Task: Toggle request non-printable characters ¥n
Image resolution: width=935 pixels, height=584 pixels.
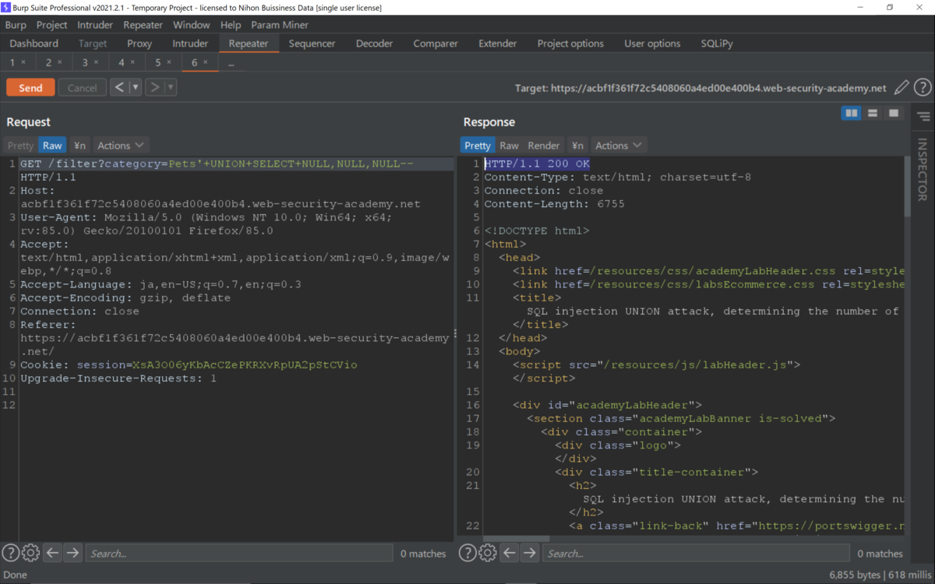Action: [x=79, y=146]
